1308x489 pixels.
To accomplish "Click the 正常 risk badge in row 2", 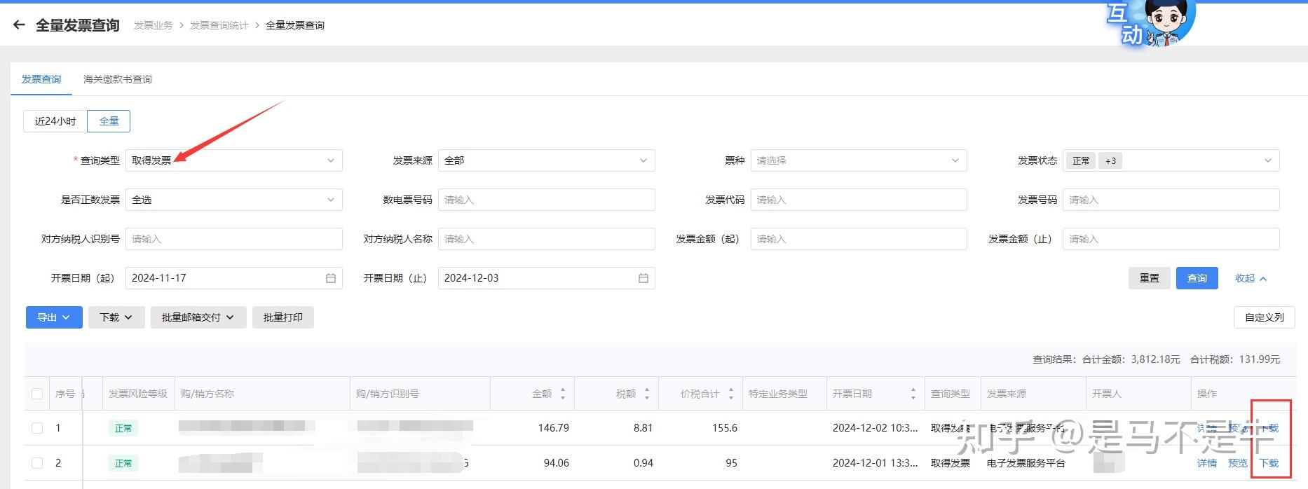I will [123, 463].
